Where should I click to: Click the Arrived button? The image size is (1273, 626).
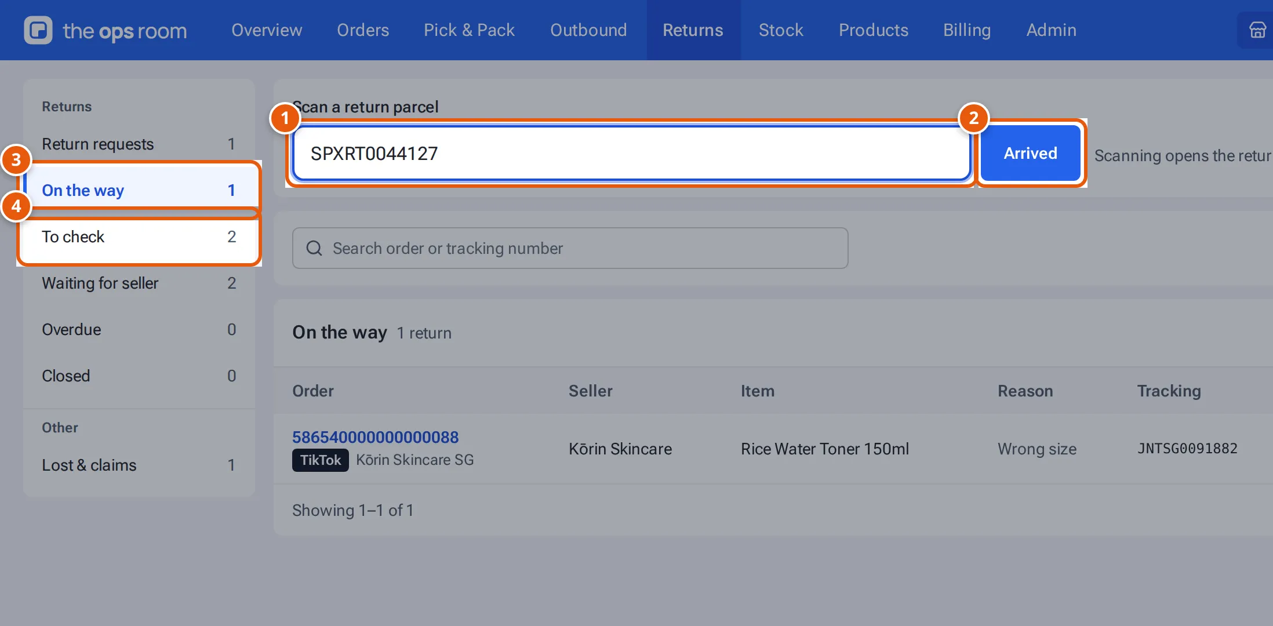coord(1030,154)
